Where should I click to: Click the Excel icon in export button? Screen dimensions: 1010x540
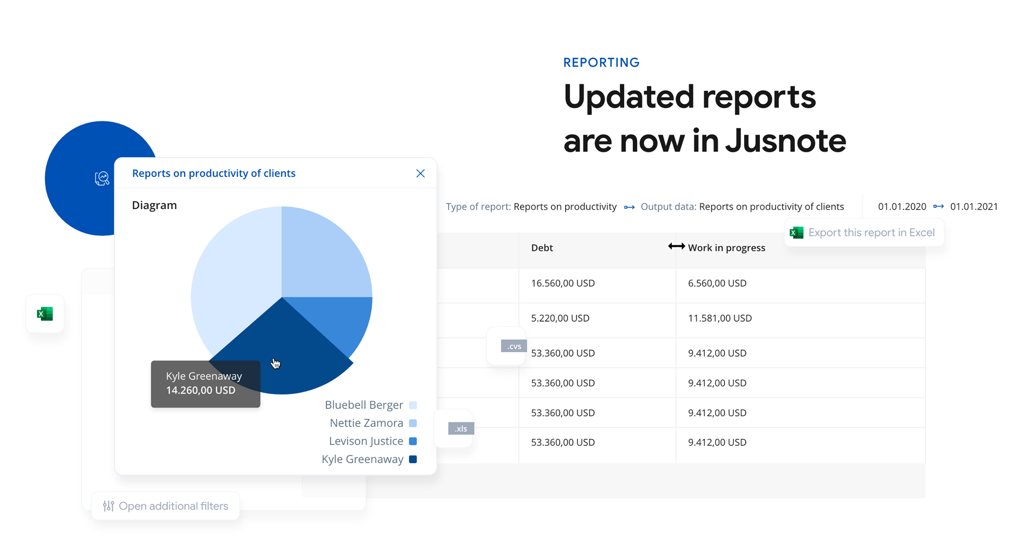tap(796, 233)
